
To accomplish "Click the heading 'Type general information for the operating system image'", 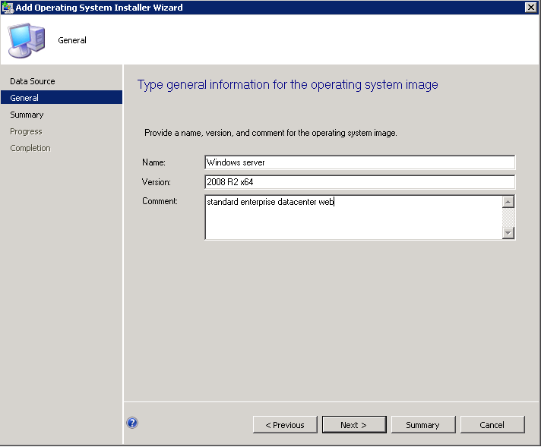I will click(288, 85).
